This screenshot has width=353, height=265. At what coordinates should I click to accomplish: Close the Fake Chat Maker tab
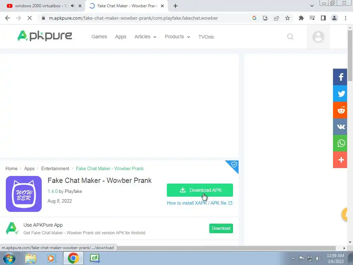(162, 6)
